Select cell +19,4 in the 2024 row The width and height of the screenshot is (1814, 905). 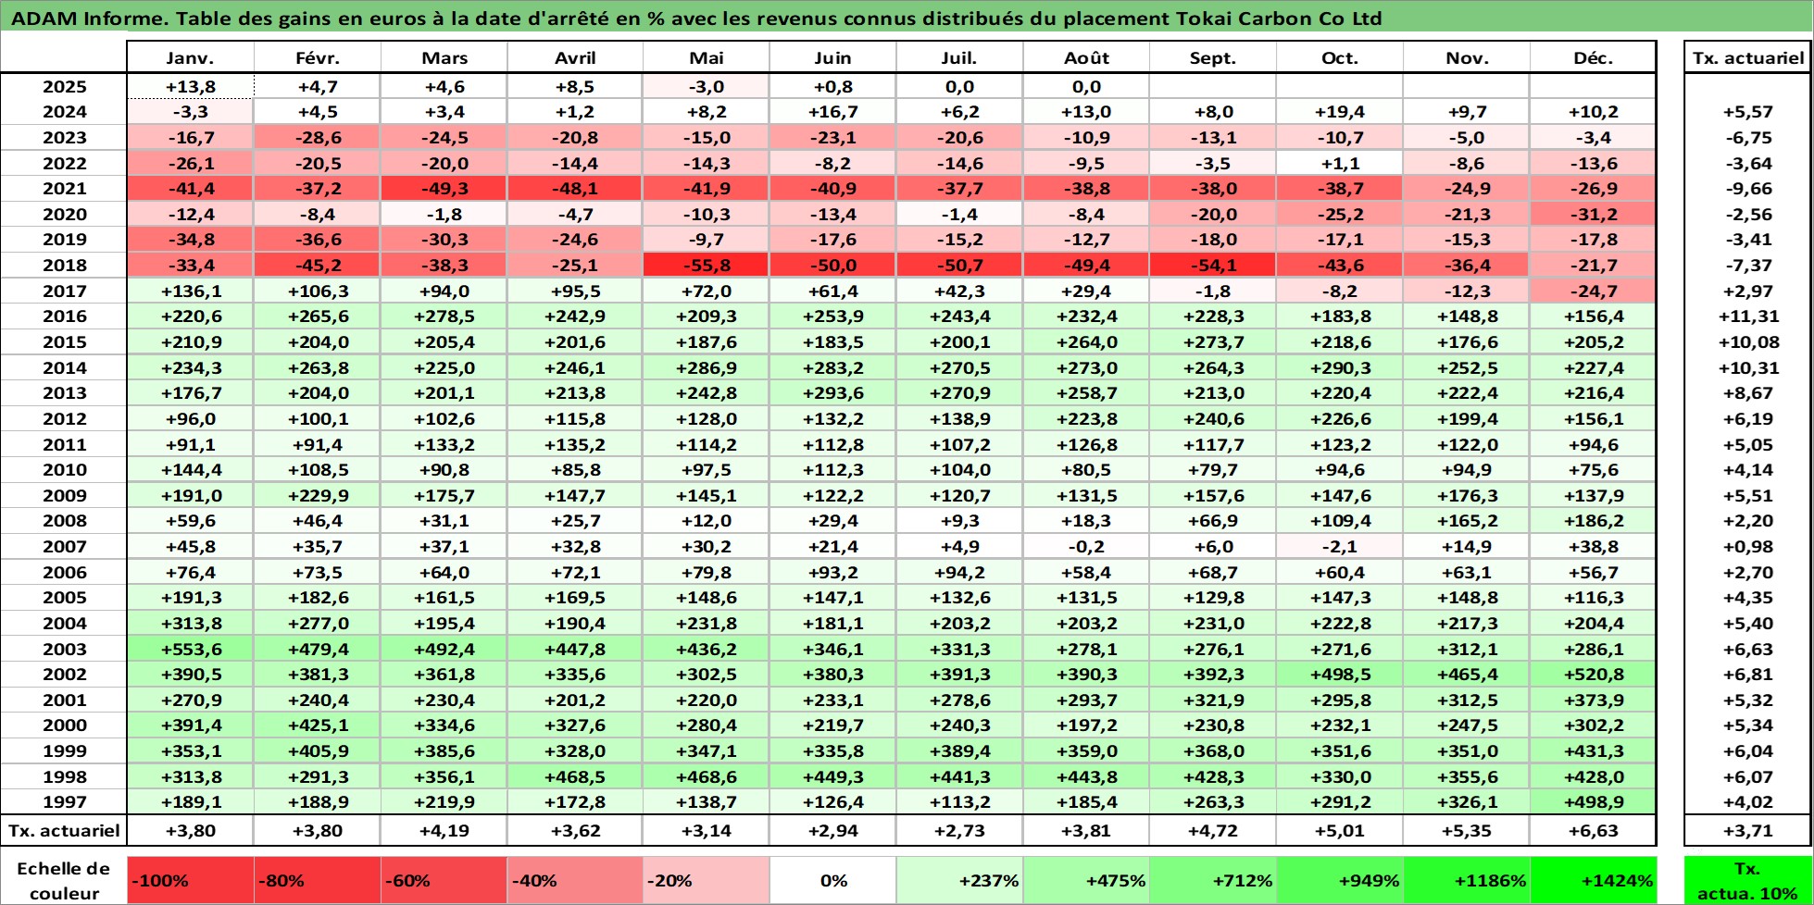click(1340, 112)
